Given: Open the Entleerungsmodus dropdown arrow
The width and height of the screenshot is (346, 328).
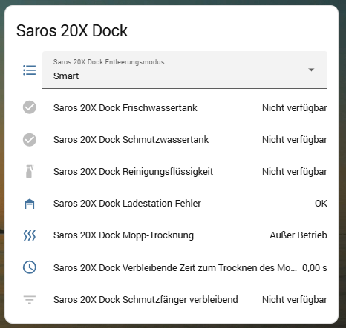Looking at the screenshot, I should point(311,70).
